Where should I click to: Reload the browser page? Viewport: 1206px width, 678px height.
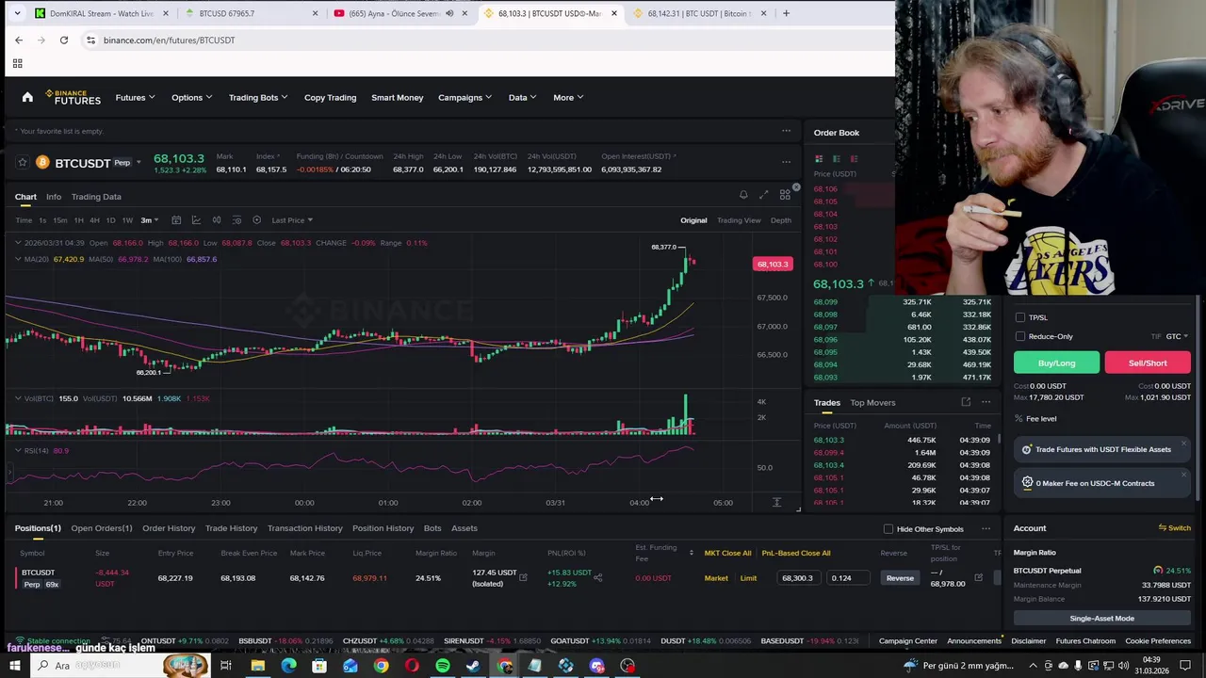(64, 40)
